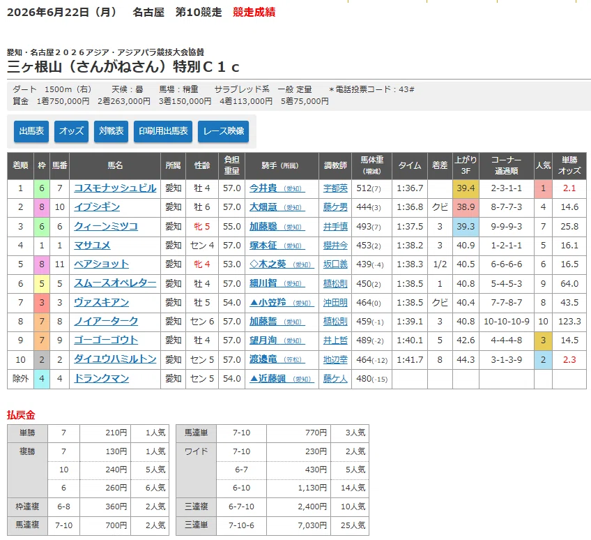Open trainer 沖田明 page
The height and width of the screenshot is (540, 591).
[x=335, y=303]
